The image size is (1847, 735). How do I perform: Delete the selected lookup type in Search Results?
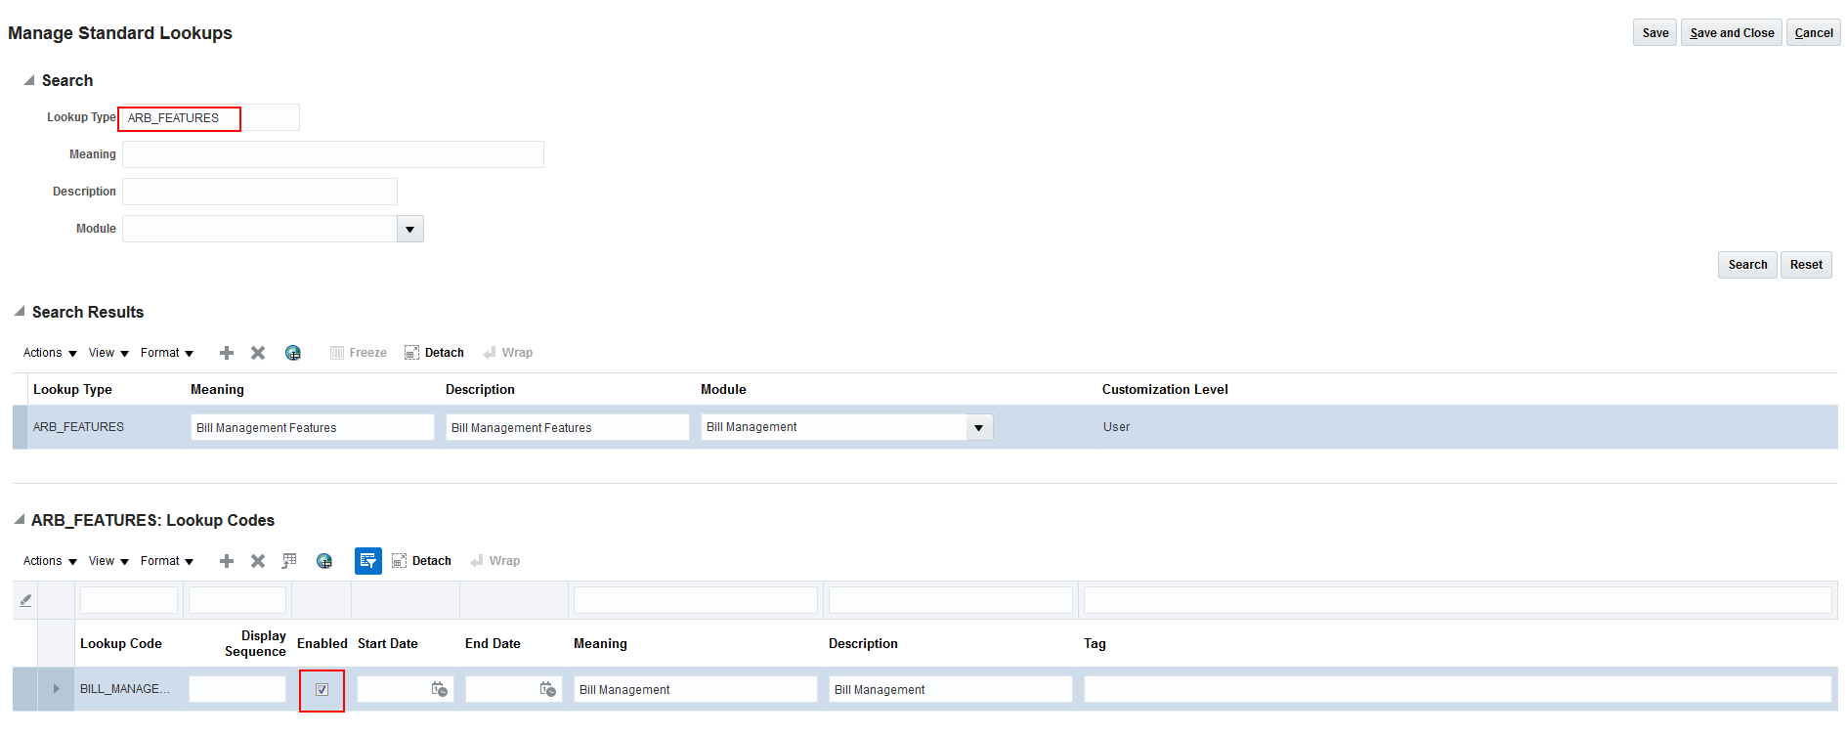pyautogui.click(x=258, y=353)
